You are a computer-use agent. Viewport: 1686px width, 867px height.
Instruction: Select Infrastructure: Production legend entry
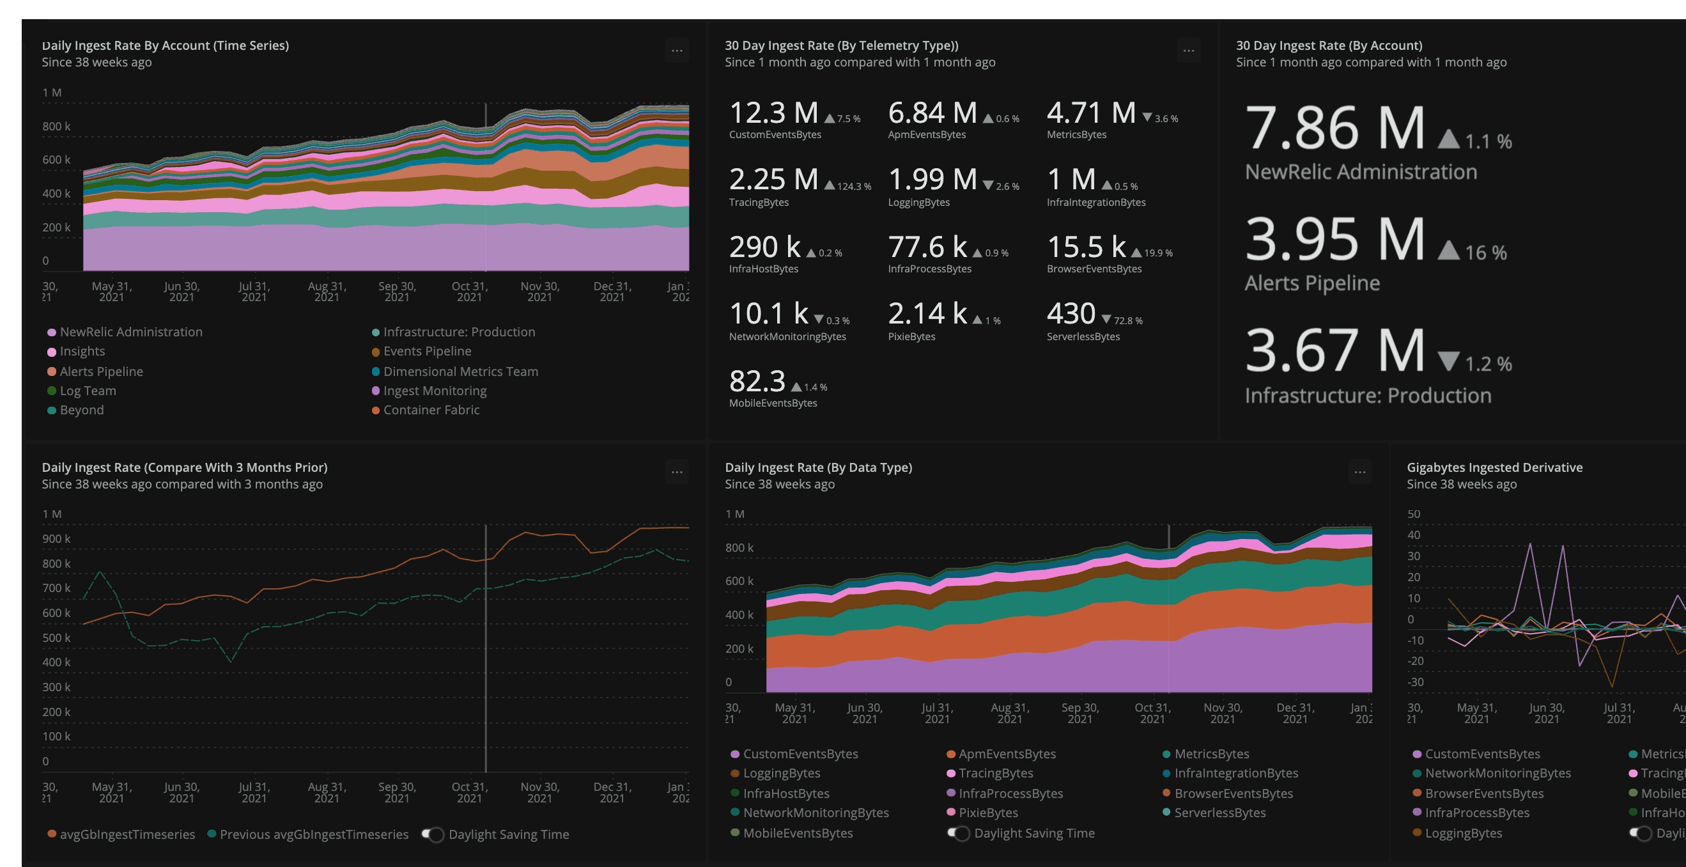(459, 332)
